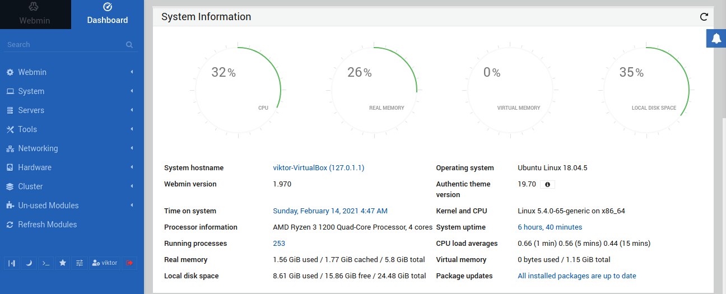Click the info icon next to 19.70

547,184
